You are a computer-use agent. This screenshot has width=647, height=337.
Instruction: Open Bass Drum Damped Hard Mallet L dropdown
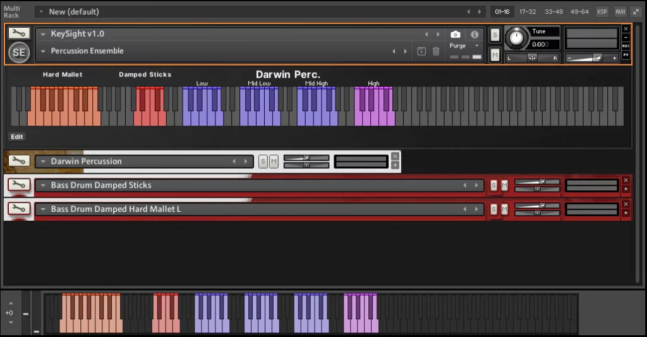43,209
